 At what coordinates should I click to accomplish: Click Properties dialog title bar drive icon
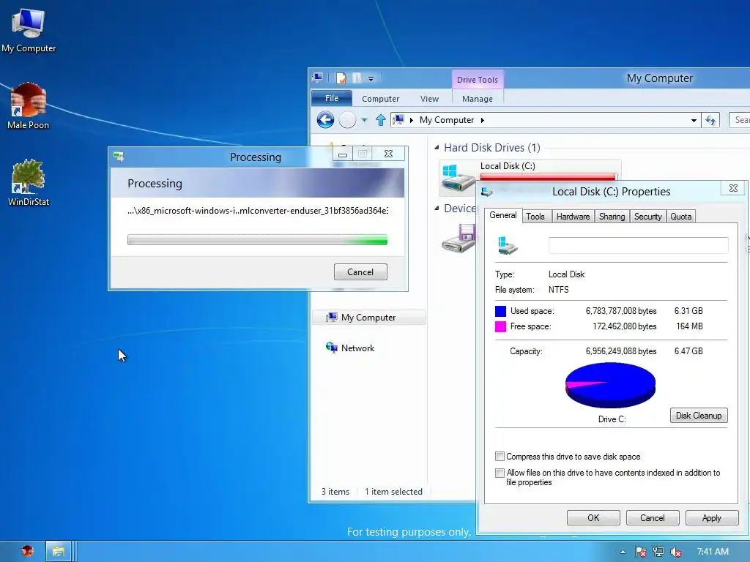(x=487, y=192)
